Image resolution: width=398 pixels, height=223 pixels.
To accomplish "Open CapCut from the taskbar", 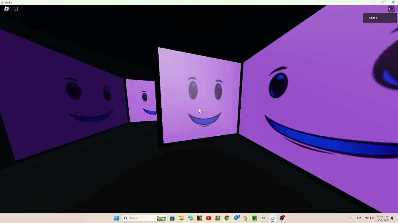I will tap(263, 218).
